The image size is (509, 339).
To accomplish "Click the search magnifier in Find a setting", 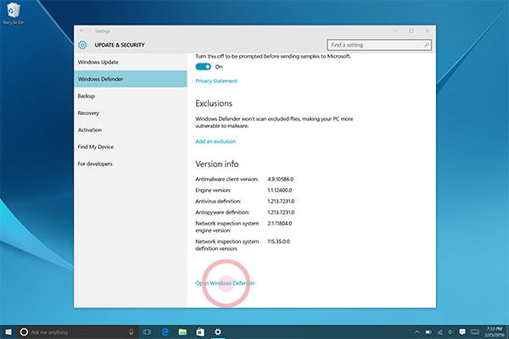I will click(x=427, y=45).
